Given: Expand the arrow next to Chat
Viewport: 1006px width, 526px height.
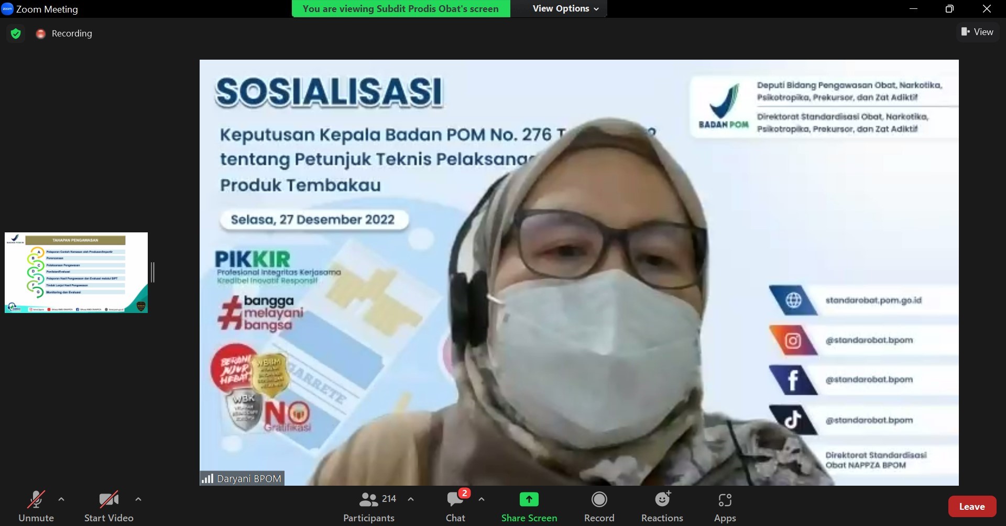Looking at the screenshot, I should coord(482,499).
